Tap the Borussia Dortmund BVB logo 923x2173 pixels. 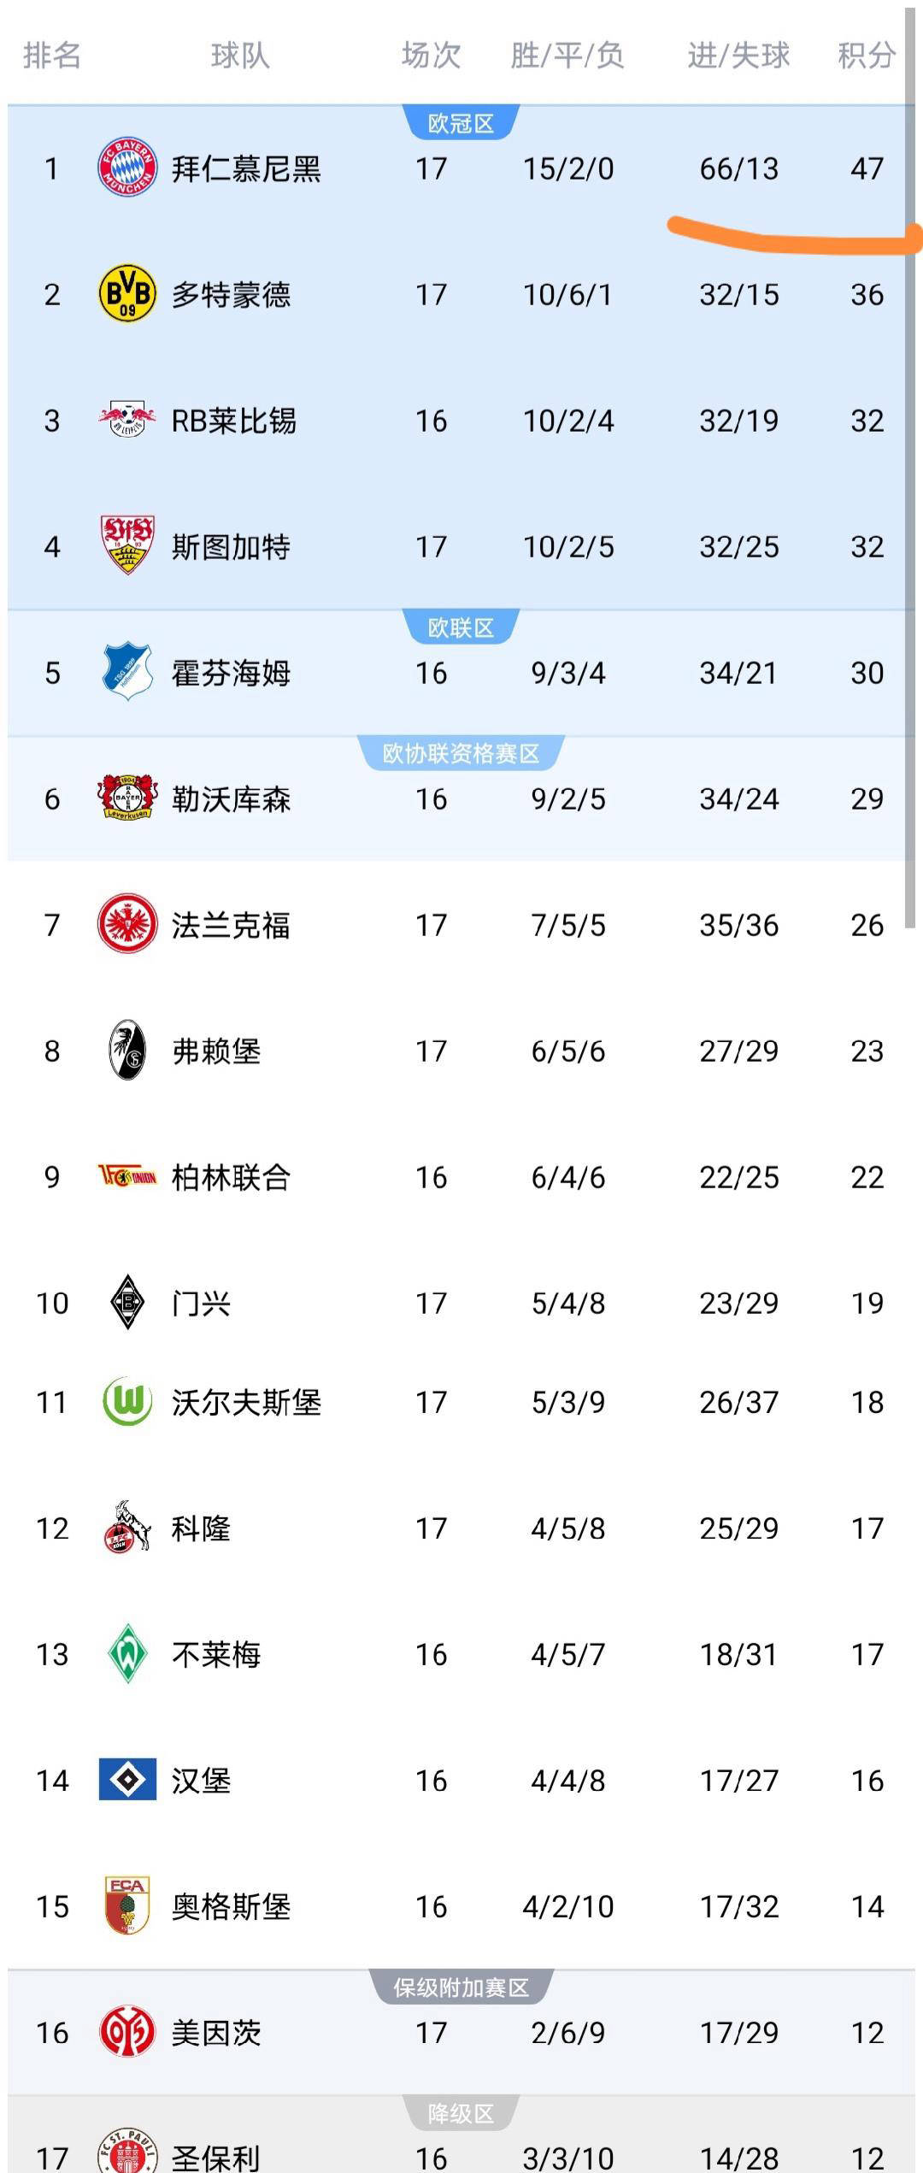pyautogui.click(x=127, y=294)
